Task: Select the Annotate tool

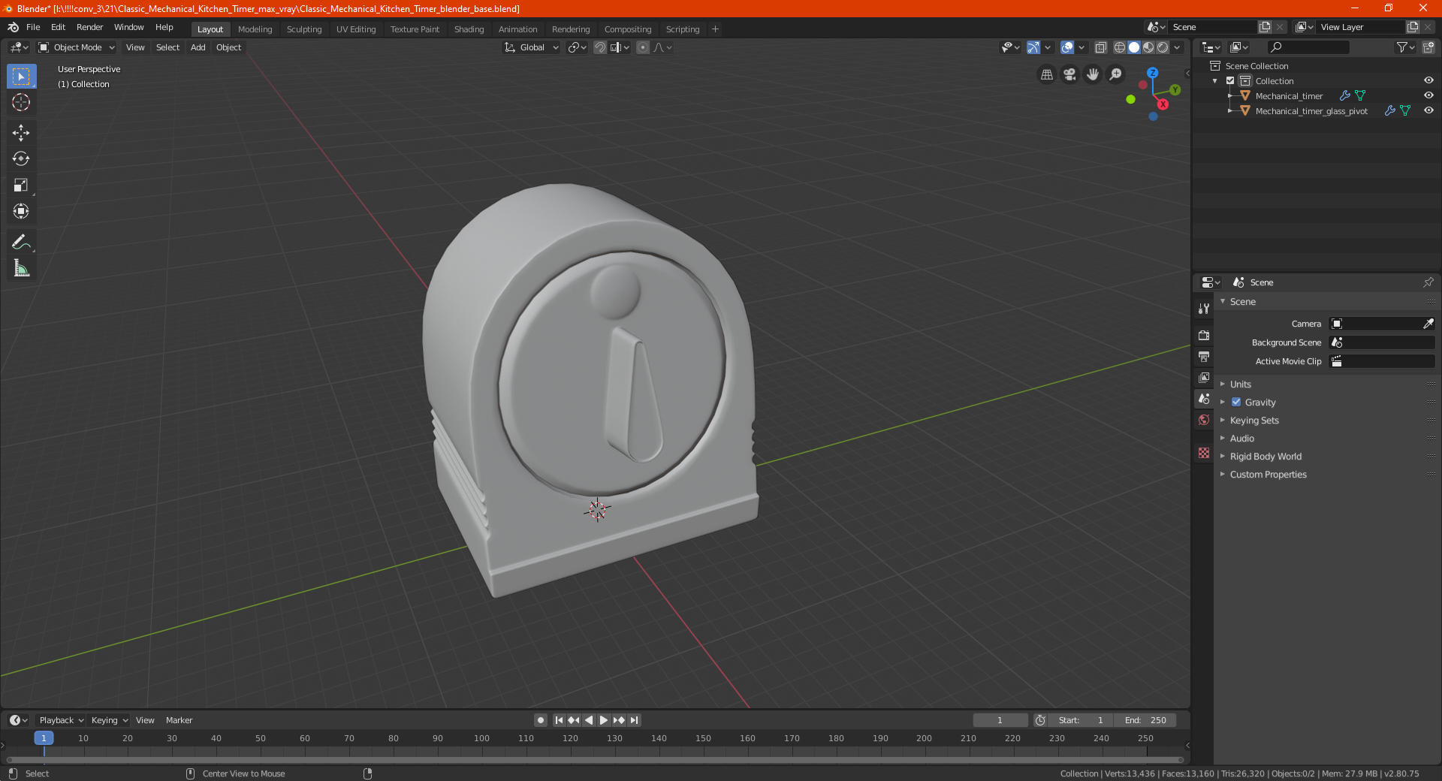Action: click(x=21, y=242)
